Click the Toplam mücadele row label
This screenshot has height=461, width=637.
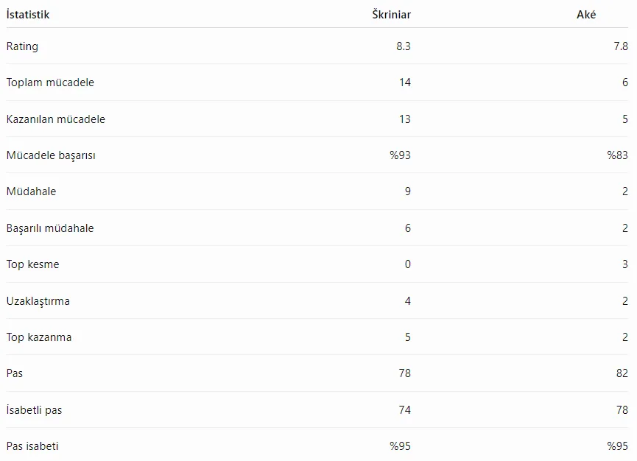click(50, 82)
